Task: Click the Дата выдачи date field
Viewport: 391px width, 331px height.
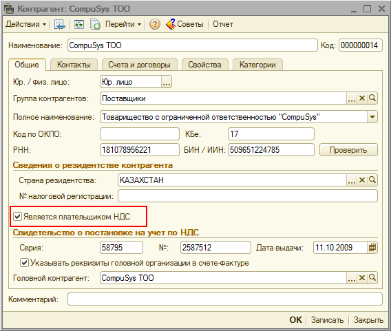Action: point(340,248)
